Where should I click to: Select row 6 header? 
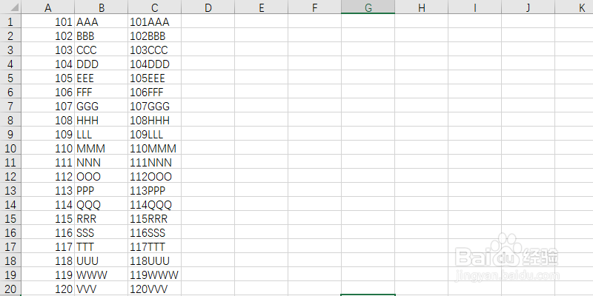(x=10, y=91)
